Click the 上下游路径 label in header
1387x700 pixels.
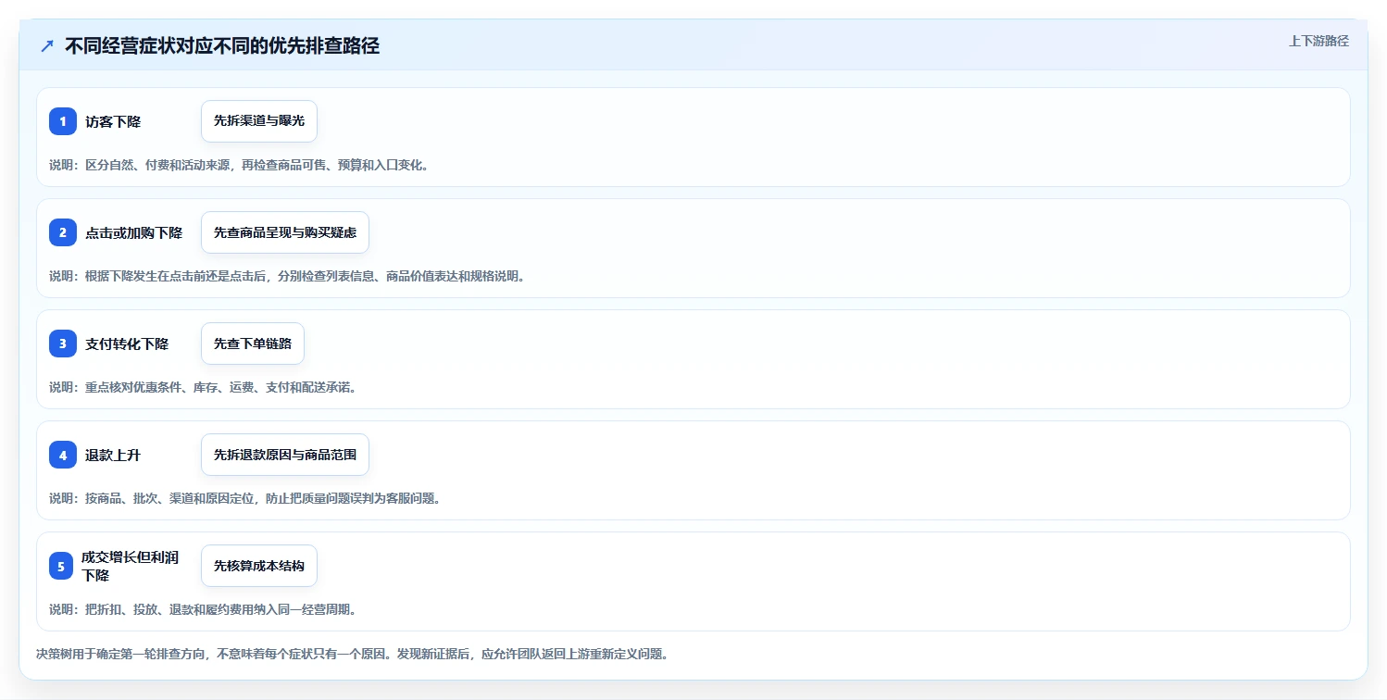pos(1318,42)
